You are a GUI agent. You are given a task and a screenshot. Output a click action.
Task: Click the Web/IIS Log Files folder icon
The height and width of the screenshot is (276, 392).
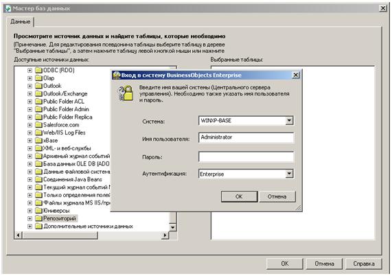(x=38, y=133)
